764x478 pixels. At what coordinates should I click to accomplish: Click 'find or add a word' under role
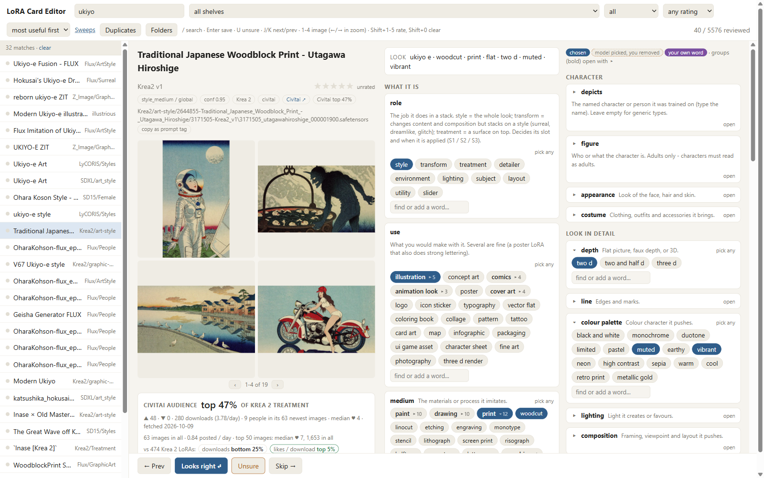click(x=429, y=207)
